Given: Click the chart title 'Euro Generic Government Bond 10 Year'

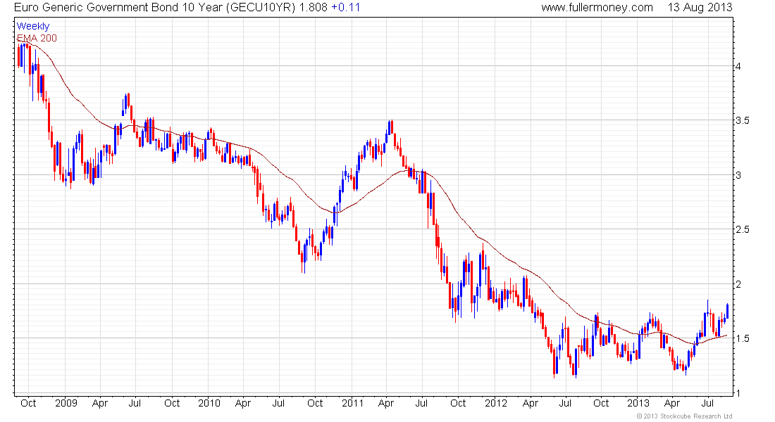Looking at the screenshot, I should tap(118, 8).
